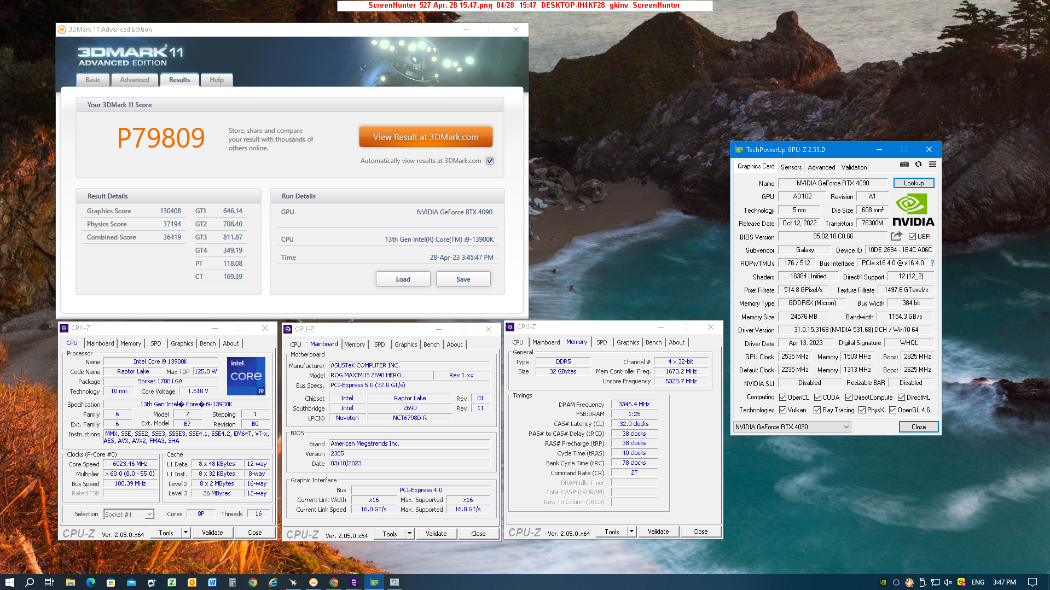Toggle automatically view results checkbox
Image resolution: width=1050 pixels, height=590 pixels.
coord(490,161)
